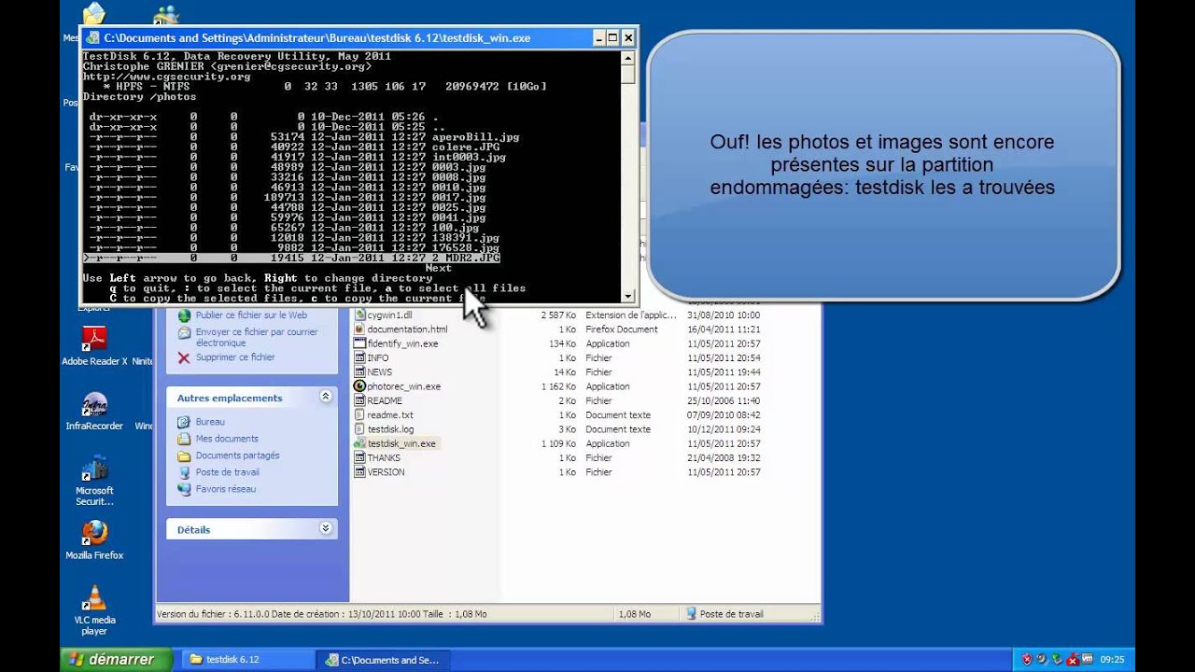This screenshot has width=1195, height=672.
Task: Click Envoyer ce fichier par courrier électronique
Action: click(x=257, y=337)
